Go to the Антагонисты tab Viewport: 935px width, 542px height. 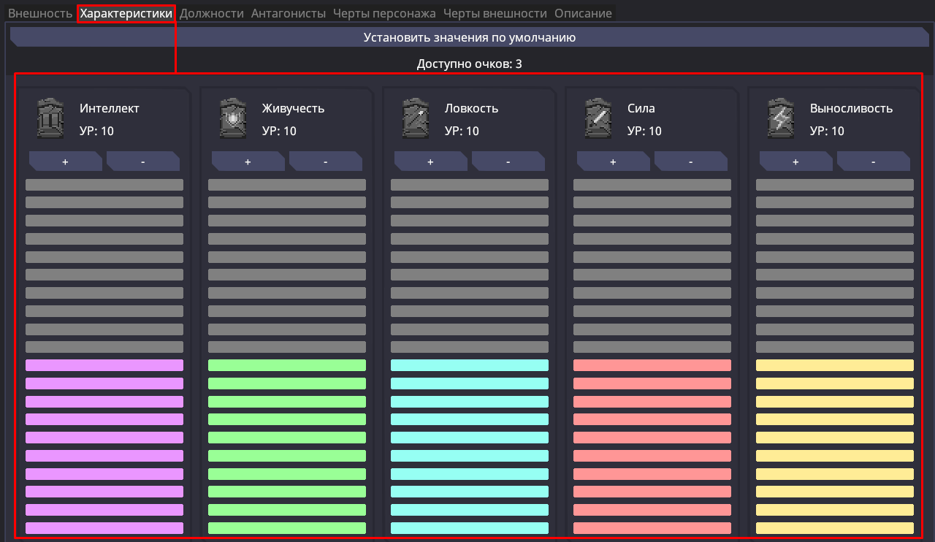point(289,13)
